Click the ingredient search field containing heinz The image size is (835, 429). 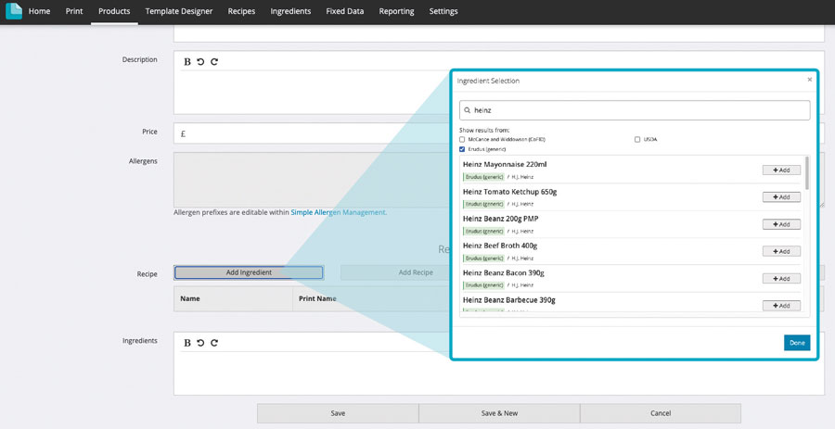(635, 110)
